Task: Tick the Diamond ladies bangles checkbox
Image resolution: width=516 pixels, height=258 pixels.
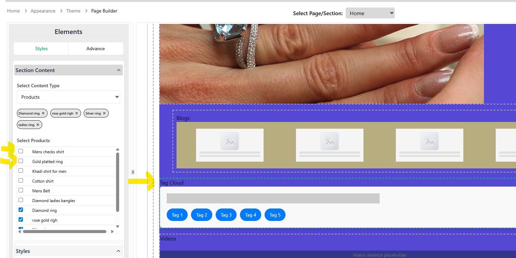Action: pyautogui.click(x=21, y=200)
